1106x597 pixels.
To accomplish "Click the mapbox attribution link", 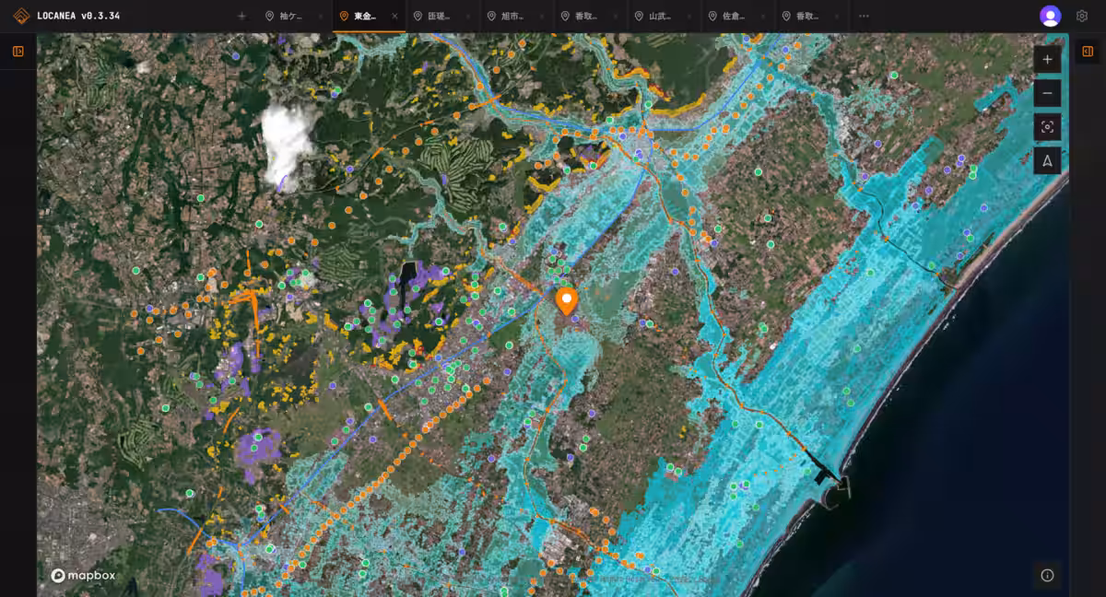I will [84, 576].
